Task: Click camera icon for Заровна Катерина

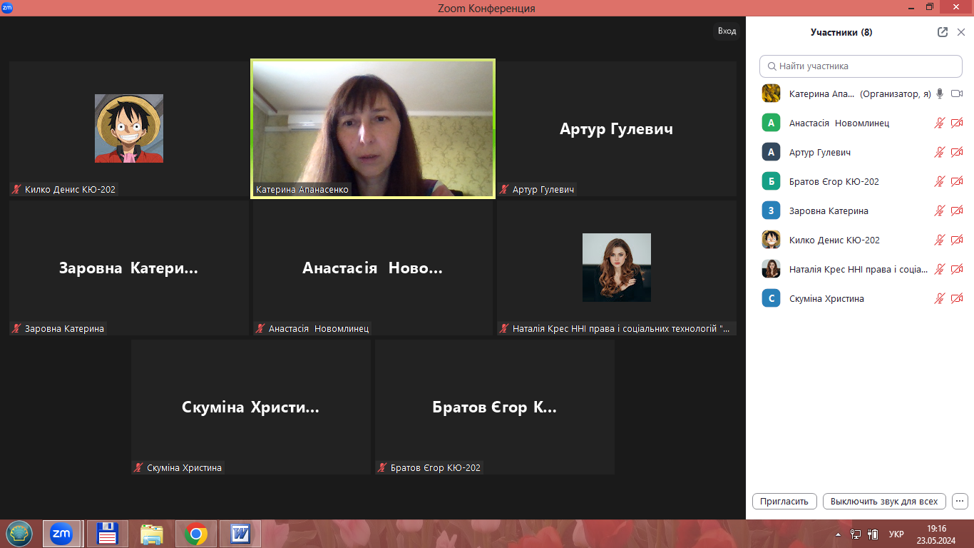Action: 957,210
